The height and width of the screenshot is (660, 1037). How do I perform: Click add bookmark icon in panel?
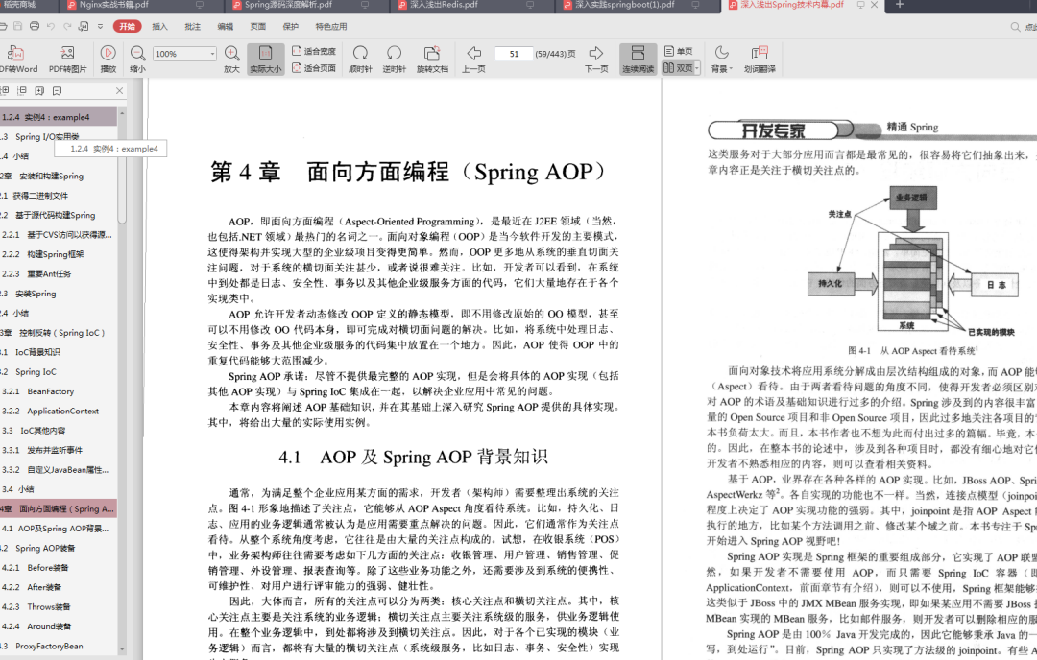point(39,90)
